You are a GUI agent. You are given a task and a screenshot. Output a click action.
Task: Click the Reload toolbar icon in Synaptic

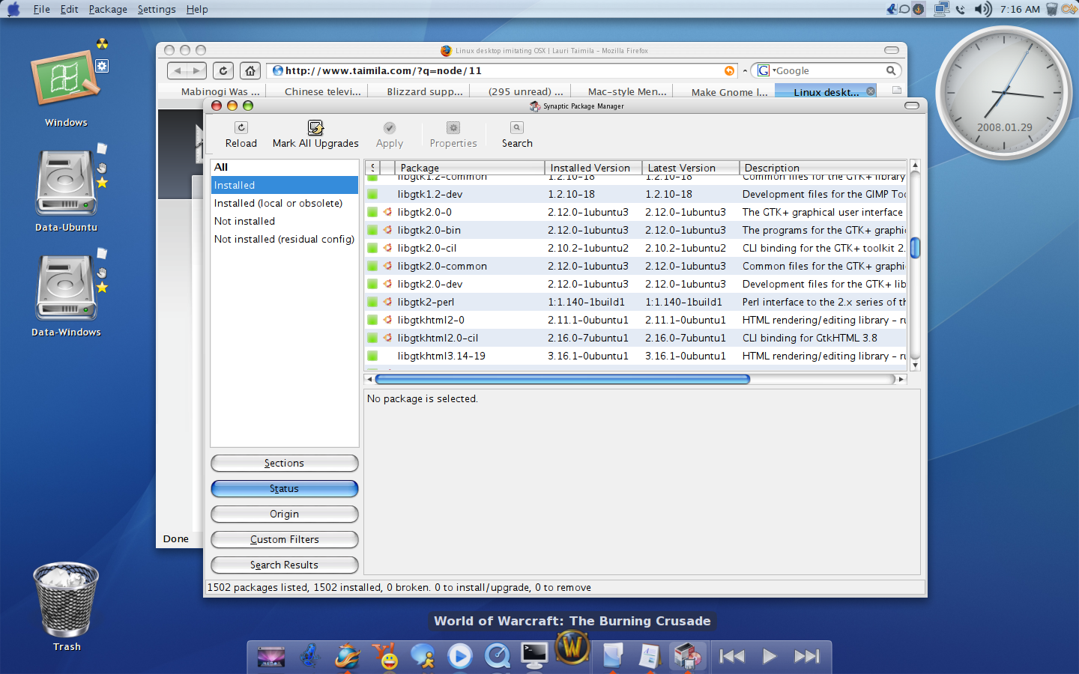click(x=241, y=128)
